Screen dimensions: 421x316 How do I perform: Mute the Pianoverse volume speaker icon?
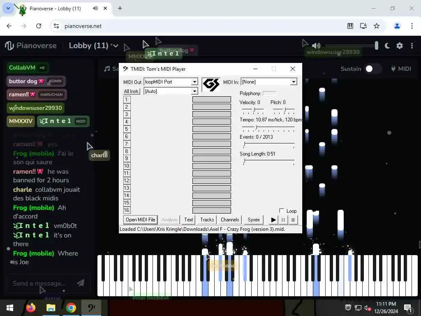316,46
